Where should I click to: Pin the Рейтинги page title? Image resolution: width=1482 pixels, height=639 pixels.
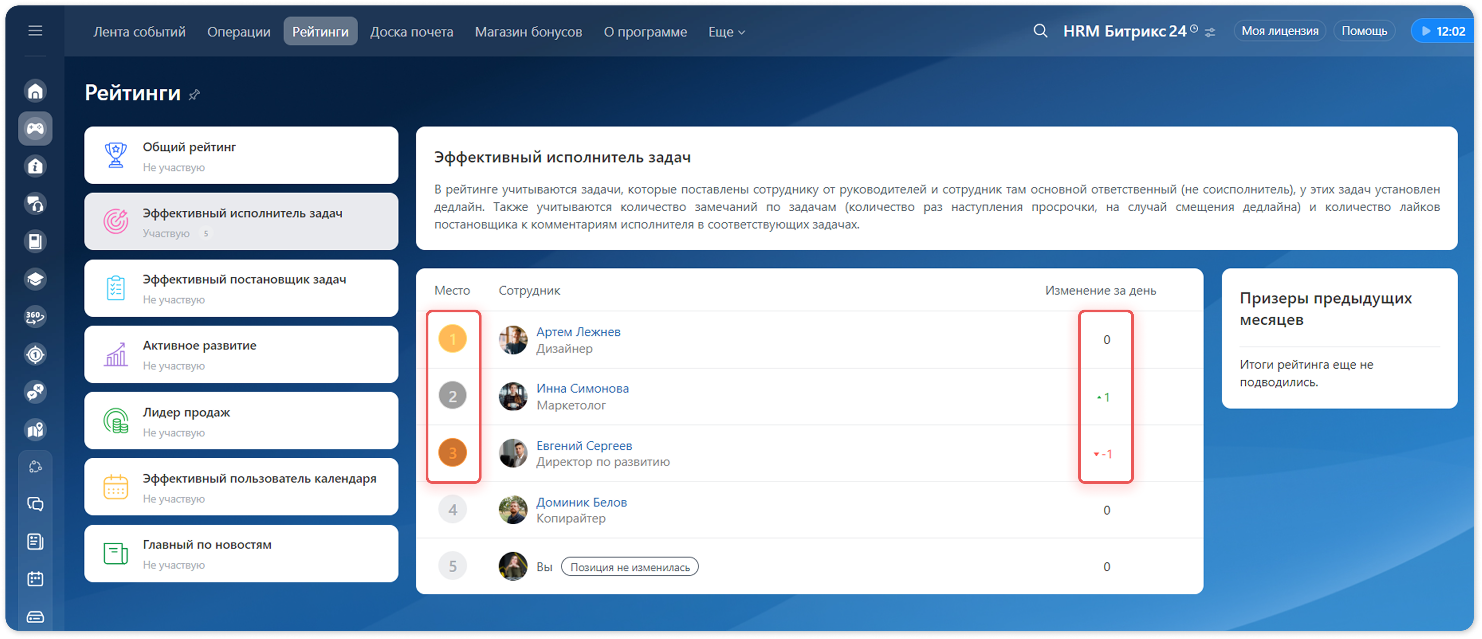click(x=194, y=95)
